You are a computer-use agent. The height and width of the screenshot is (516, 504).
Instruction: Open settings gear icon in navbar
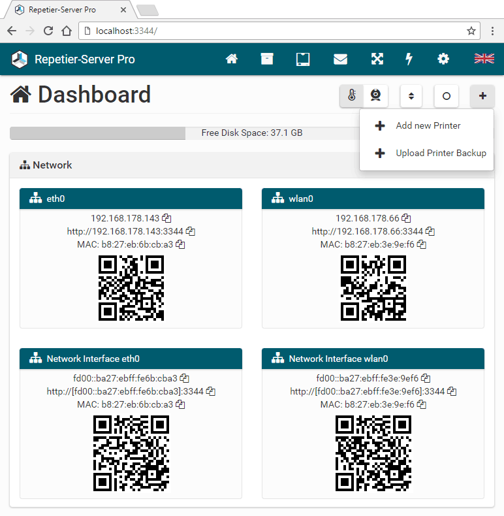[x=443, y=59]
